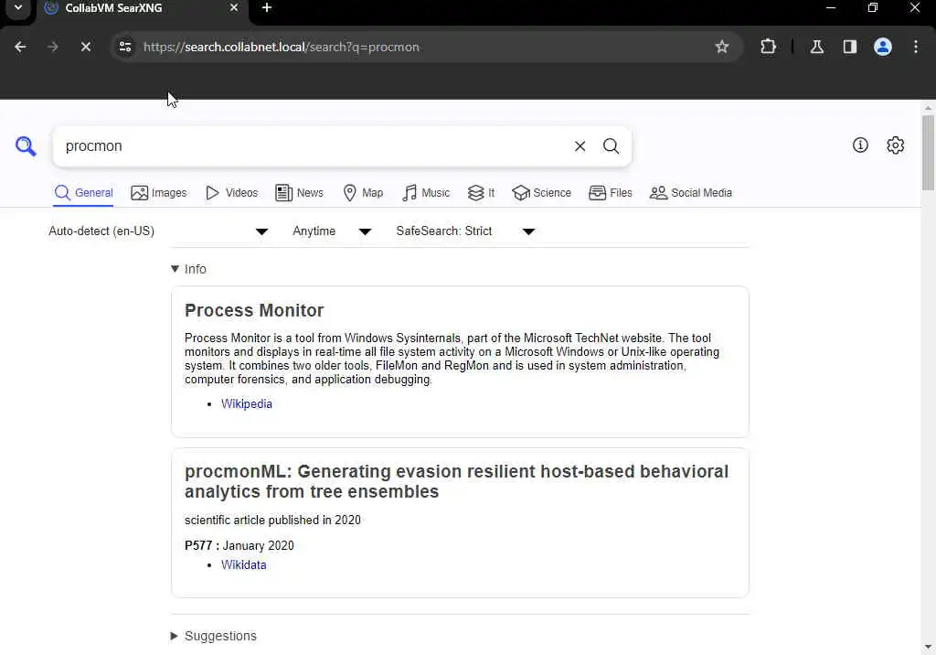Switch to the Music tab
The height and width of the screenshot is (655, 936).
coord(426,193)
